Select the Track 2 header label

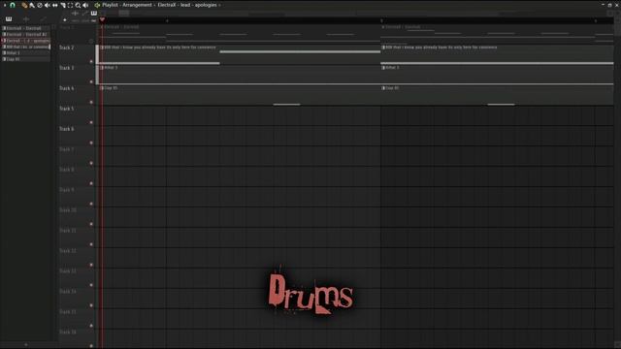pos(67,48)
